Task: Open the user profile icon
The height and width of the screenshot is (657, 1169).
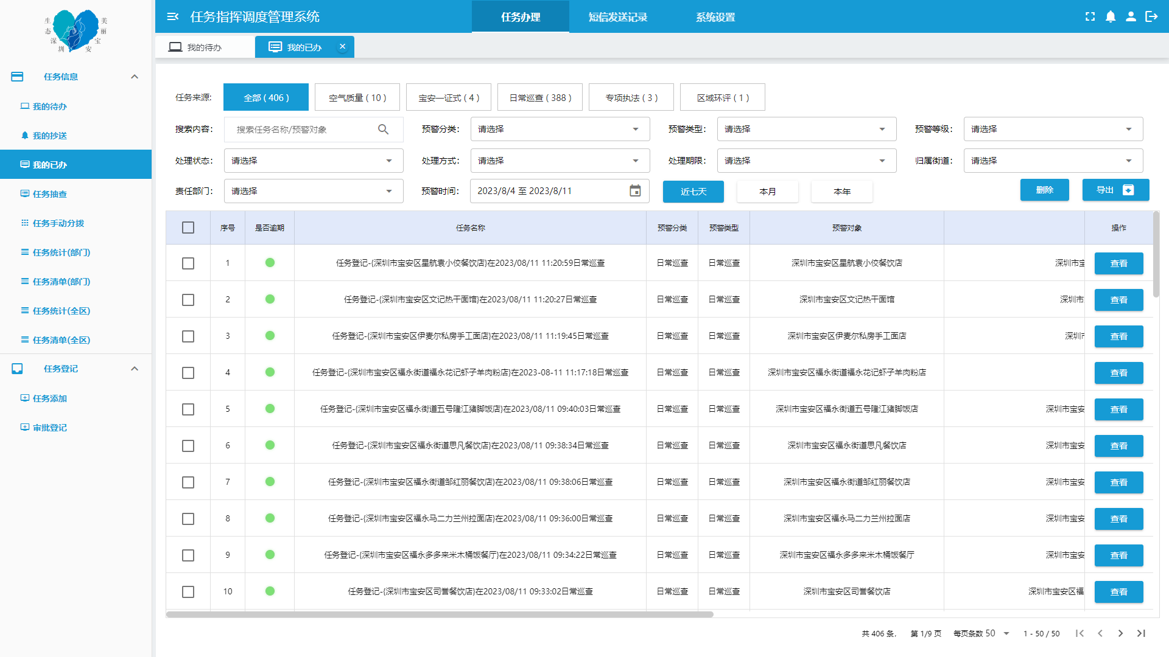Action: (x=1131, y=16)
